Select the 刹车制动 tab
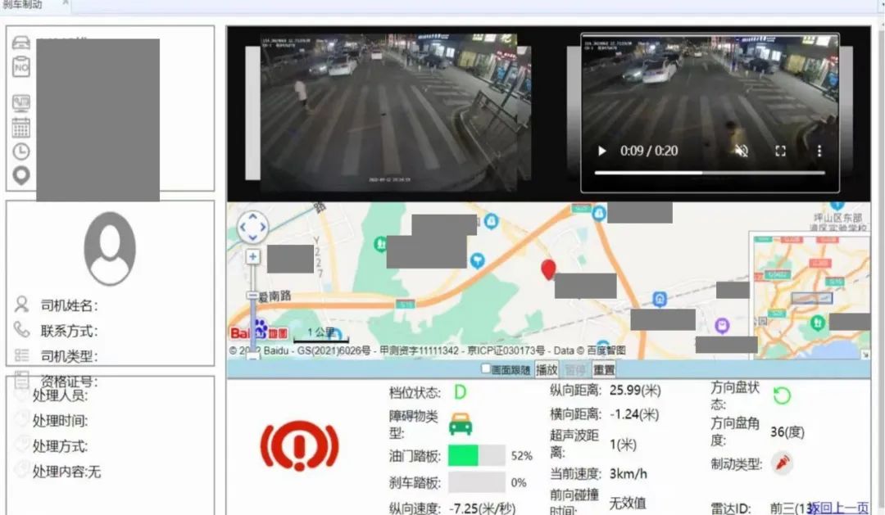The image size is (885, 515). coord(23,5)
